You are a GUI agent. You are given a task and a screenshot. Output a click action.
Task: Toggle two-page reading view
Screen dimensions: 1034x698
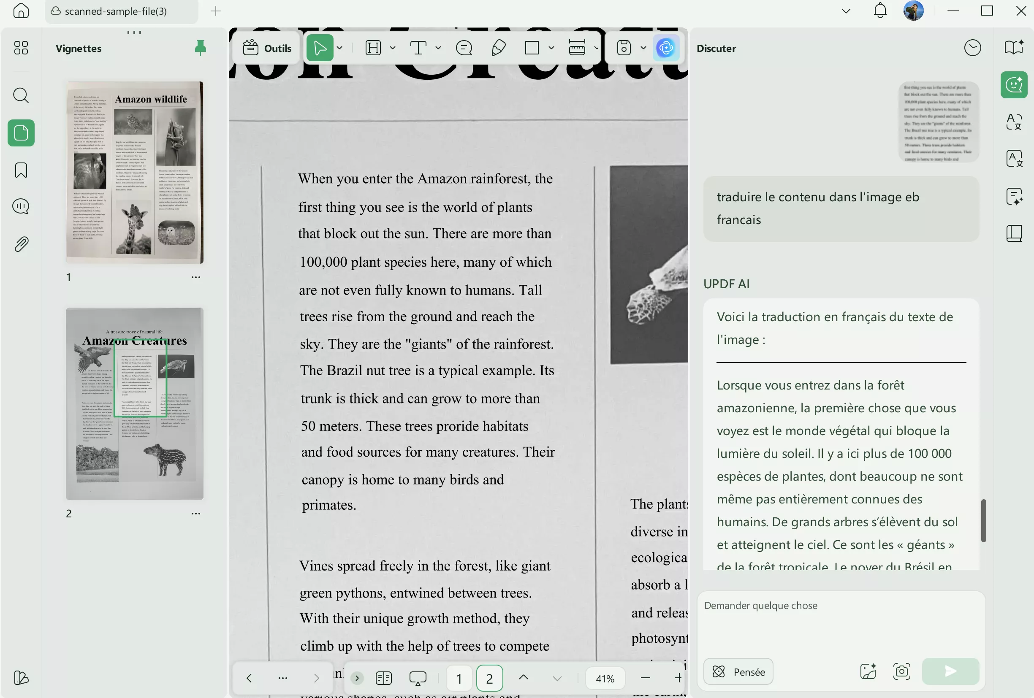point(383,678)
